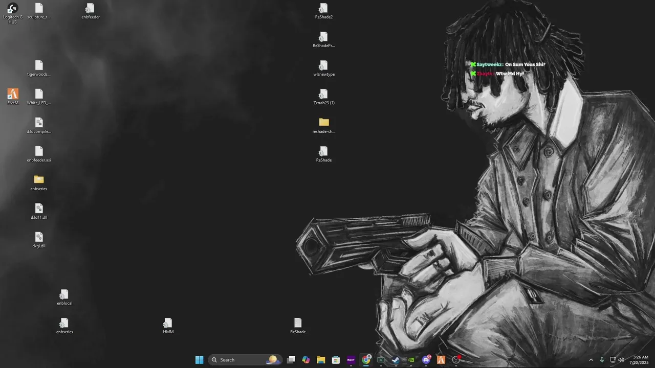The image size is (655, 368).
Task: Select the reshade-sh... folder icon
Action: coord(324,126)
